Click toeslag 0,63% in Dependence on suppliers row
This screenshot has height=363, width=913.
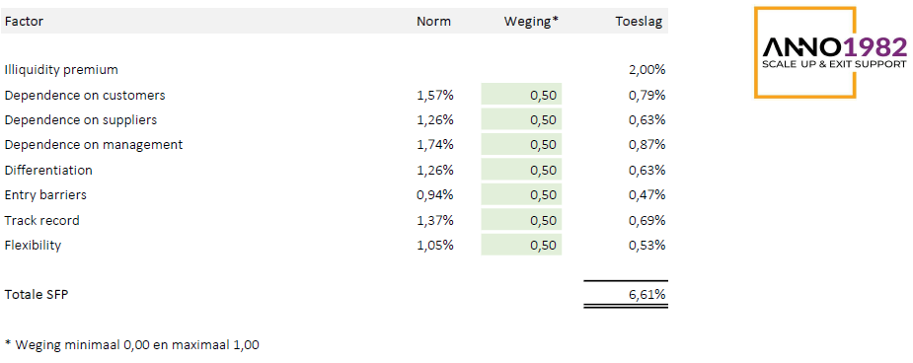(x=647, y=119)
